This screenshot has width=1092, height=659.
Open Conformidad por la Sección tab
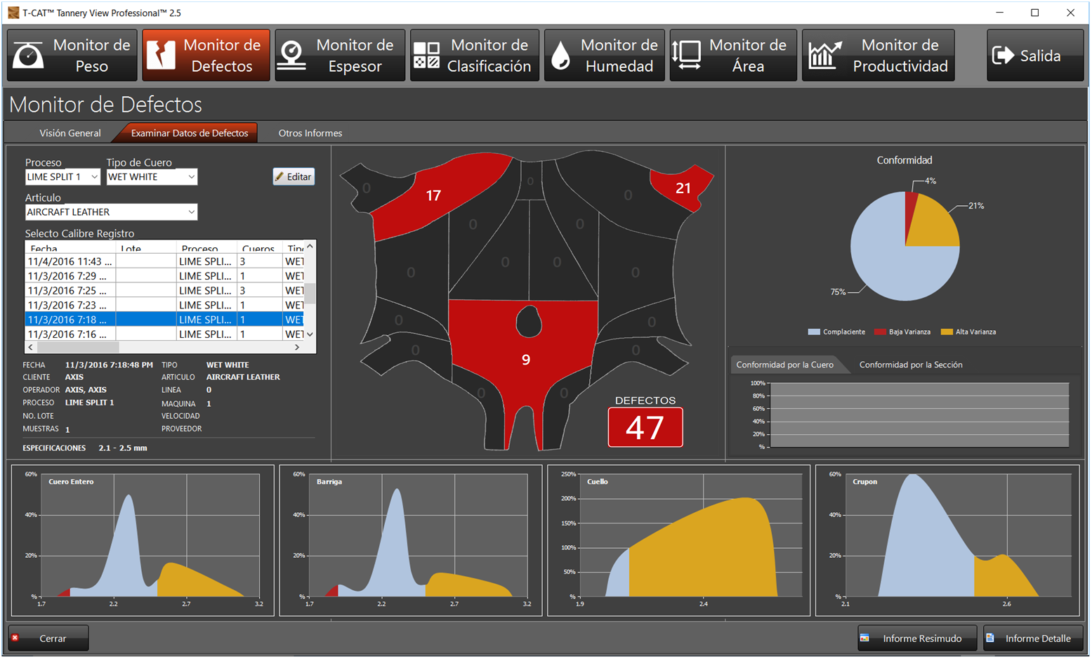click(911, 365)
